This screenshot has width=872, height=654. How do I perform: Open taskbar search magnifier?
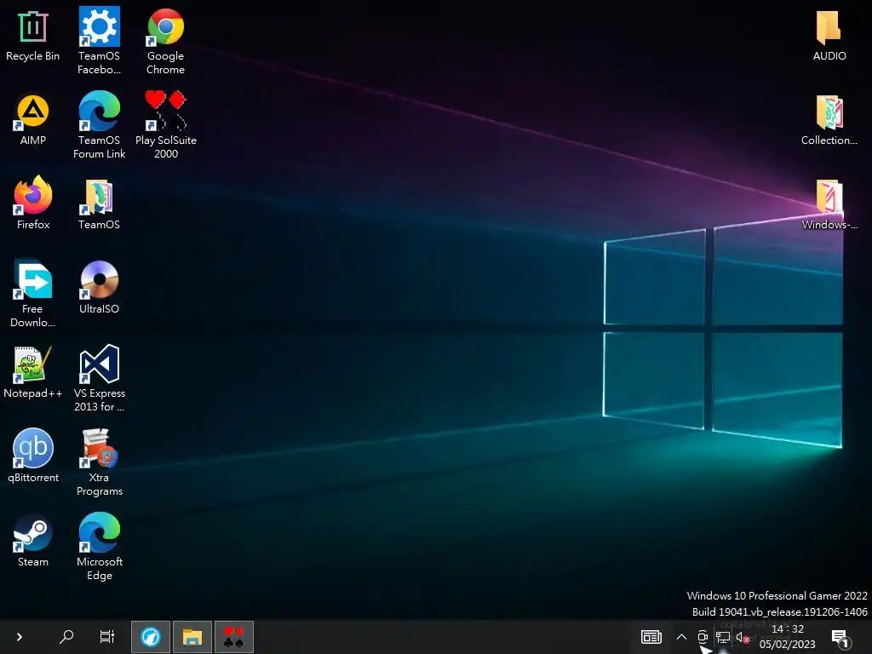point(66,636)
